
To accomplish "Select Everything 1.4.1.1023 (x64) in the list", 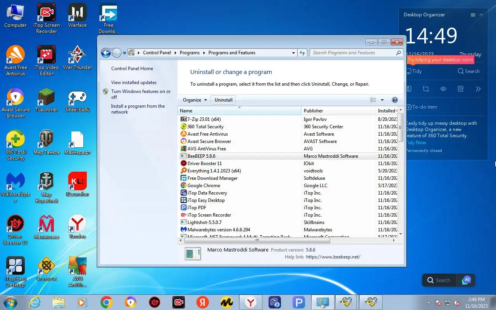I will [x=288, y=171].
